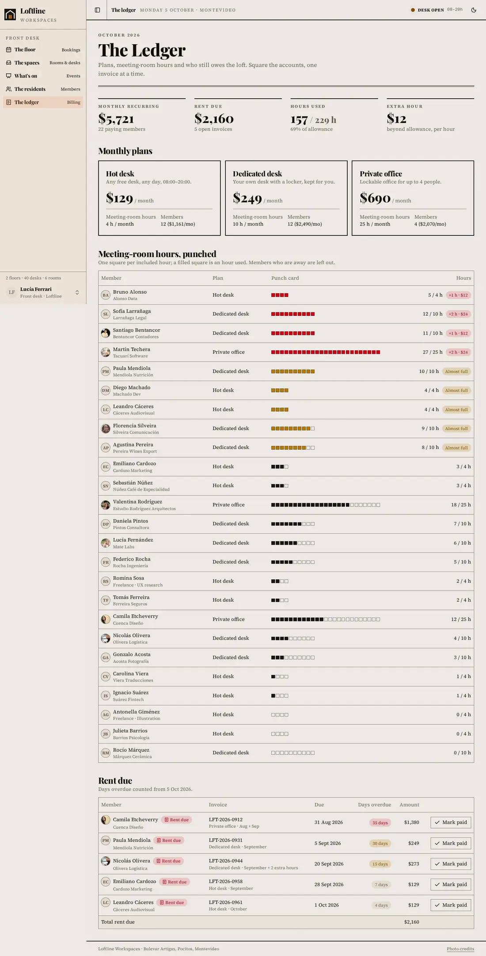Screen dimensions: 486x956
Task: Click 'Almost full' badge on Diego Machado row
Action: [456, 390]
